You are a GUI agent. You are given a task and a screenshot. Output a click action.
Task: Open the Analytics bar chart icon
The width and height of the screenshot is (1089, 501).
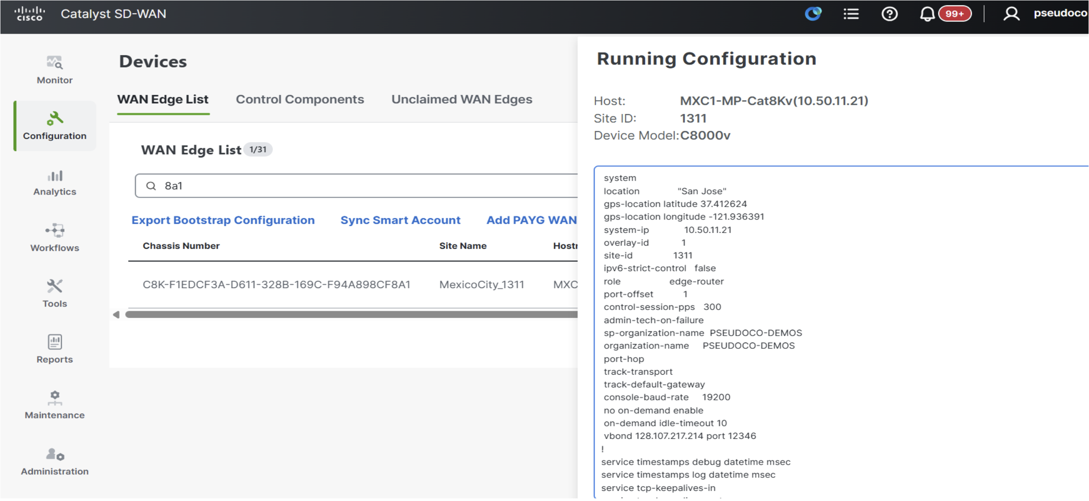[x=55, y=176]
